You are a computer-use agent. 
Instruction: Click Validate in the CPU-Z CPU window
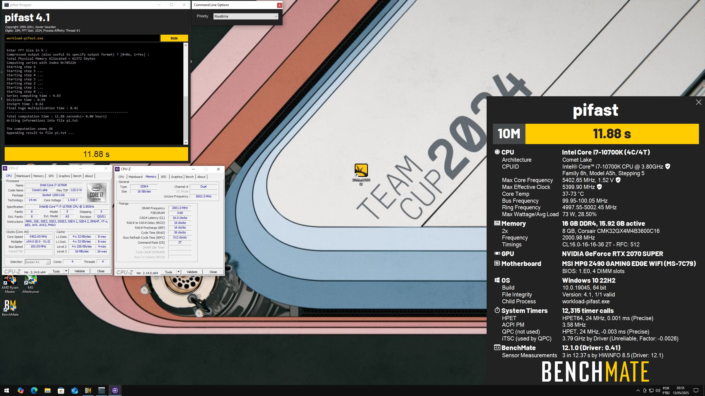(x=80, y=271)
